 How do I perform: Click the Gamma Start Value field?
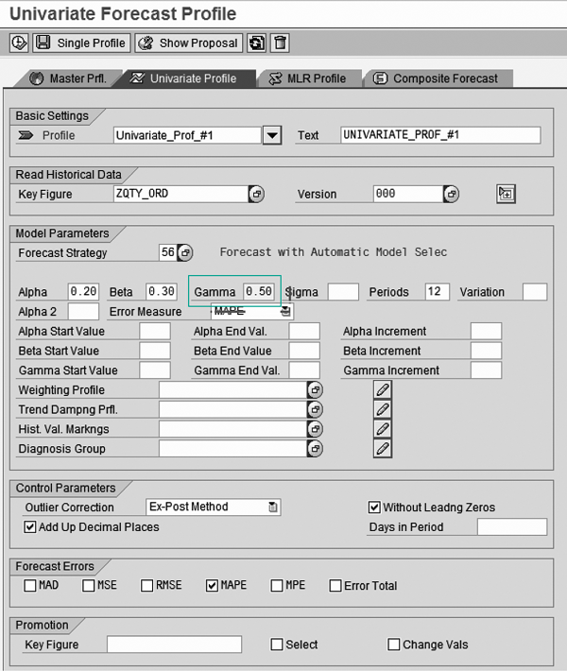point(155,370)
